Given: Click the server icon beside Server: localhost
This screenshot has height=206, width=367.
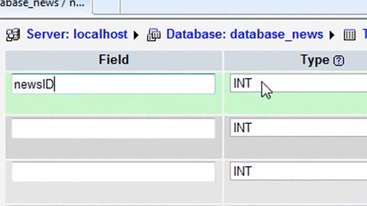Looking at the screenshot, I should point(13,35).
